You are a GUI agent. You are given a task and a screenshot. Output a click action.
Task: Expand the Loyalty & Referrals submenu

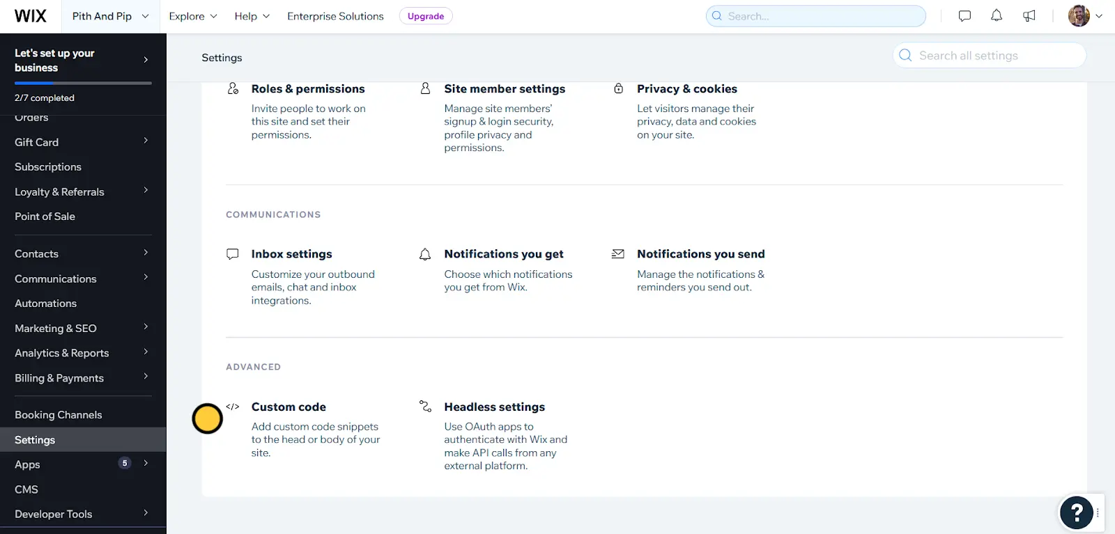146,190
